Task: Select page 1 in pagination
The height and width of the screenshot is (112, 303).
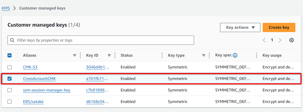Action: pos(272,40)
